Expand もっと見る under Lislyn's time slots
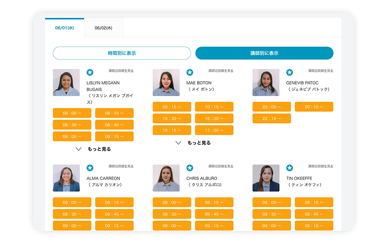 94,149
